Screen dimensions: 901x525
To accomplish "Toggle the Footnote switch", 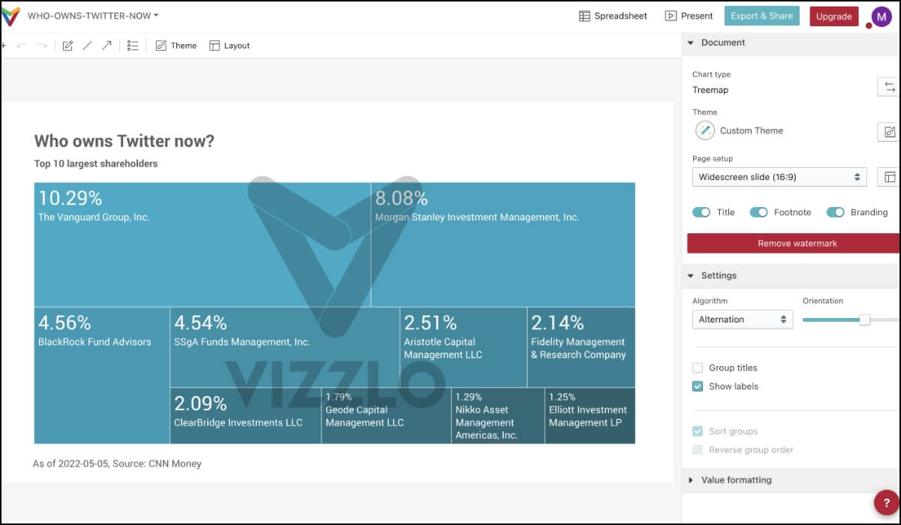I will pos(758,212).
